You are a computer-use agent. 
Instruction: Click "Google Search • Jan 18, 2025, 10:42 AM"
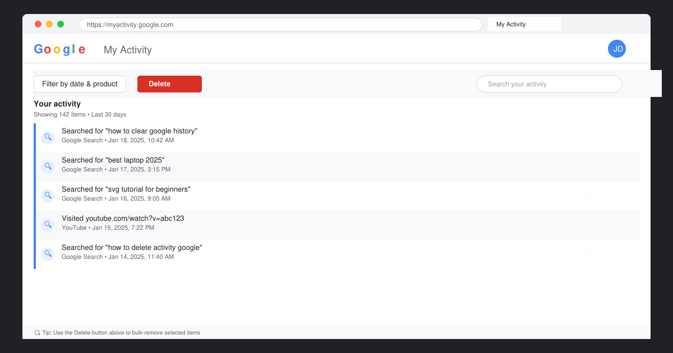(118, 141)
